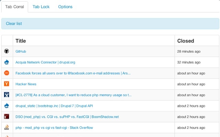Click the favicon next to the CL-2778 entry

[7, 95]
